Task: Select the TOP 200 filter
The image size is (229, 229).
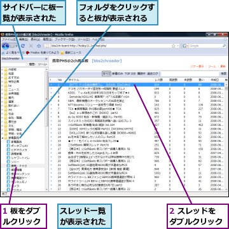Action: point(130,74)
